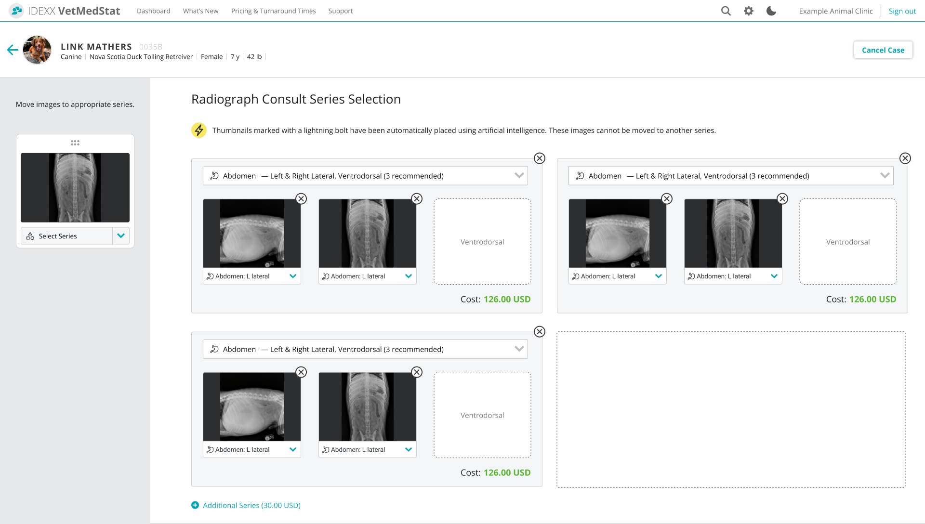Click unassigned radiograph thumbnail in sidebar

point(75,188)
